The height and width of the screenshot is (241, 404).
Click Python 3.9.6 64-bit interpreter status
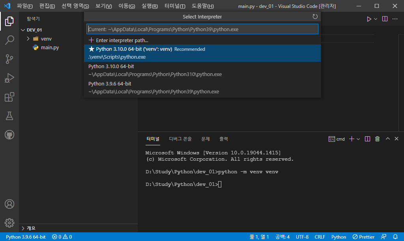tap(26, 237)
